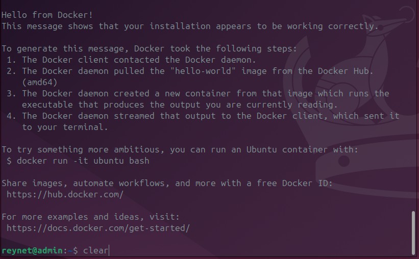Open the https://hub.docker.com/ URL
Image resolution: width=419 pixels, height=259 pixels.
point(65,194)
